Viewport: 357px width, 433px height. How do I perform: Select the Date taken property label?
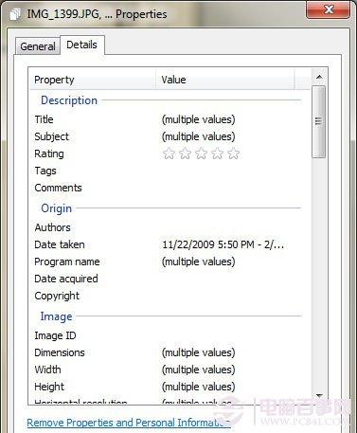pyautogui.click(x=60, y=244)
